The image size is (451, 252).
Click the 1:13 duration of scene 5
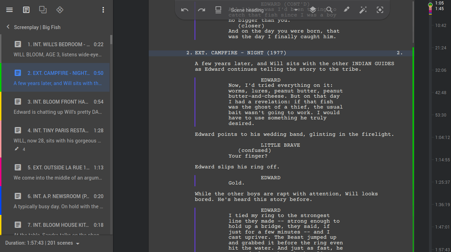pyautogui.click(x=99, y=168)
